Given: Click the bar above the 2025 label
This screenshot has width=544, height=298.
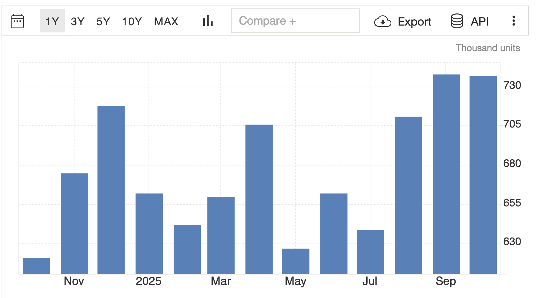Looking at the screenshot, I should click(149, 234).
